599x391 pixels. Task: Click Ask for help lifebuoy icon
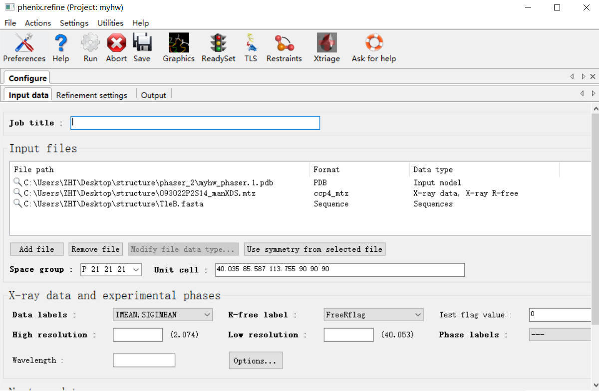(374, 43)
